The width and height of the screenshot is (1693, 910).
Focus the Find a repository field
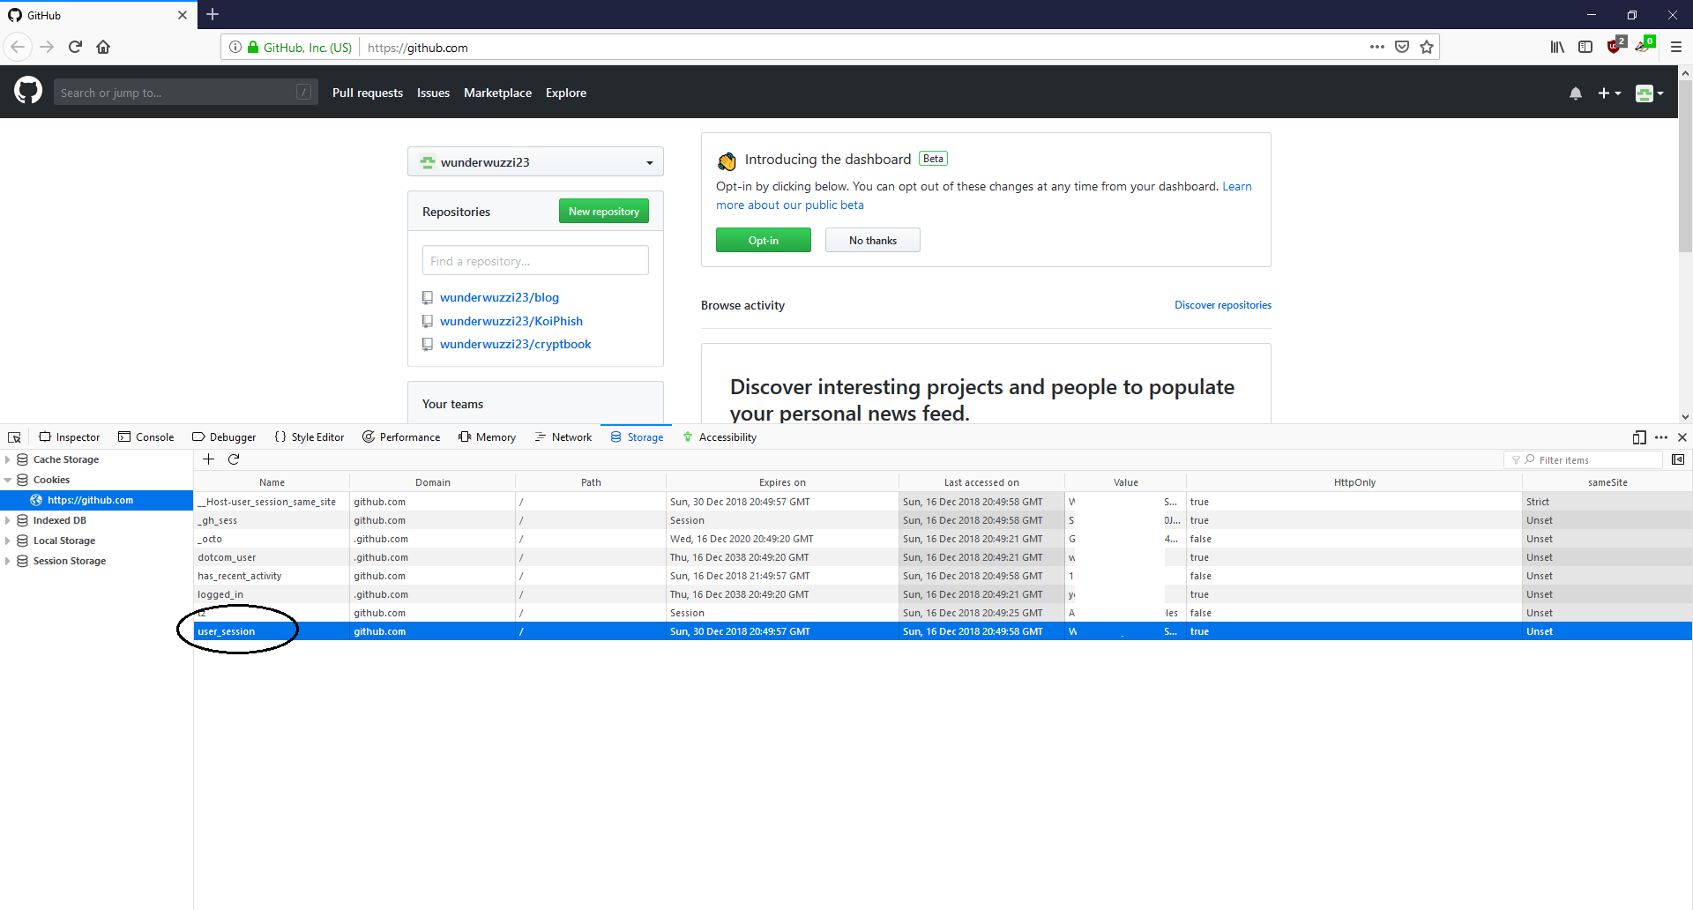[x=535, y=261]
